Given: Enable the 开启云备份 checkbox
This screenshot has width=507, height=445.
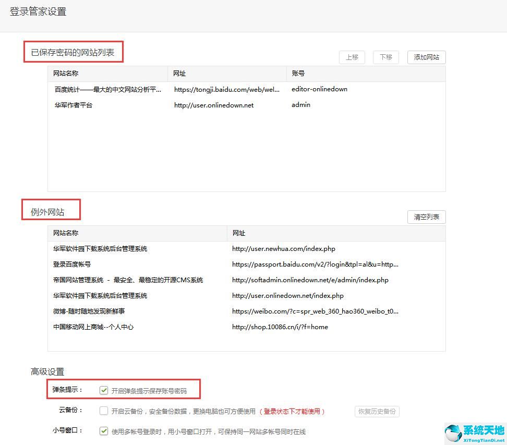Looking at the screenshot, I should (104, 411).
